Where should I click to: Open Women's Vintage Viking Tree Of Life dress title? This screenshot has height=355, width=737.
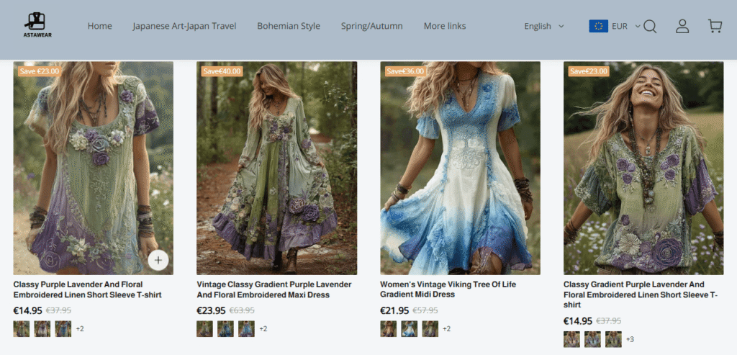click(448, 289)
